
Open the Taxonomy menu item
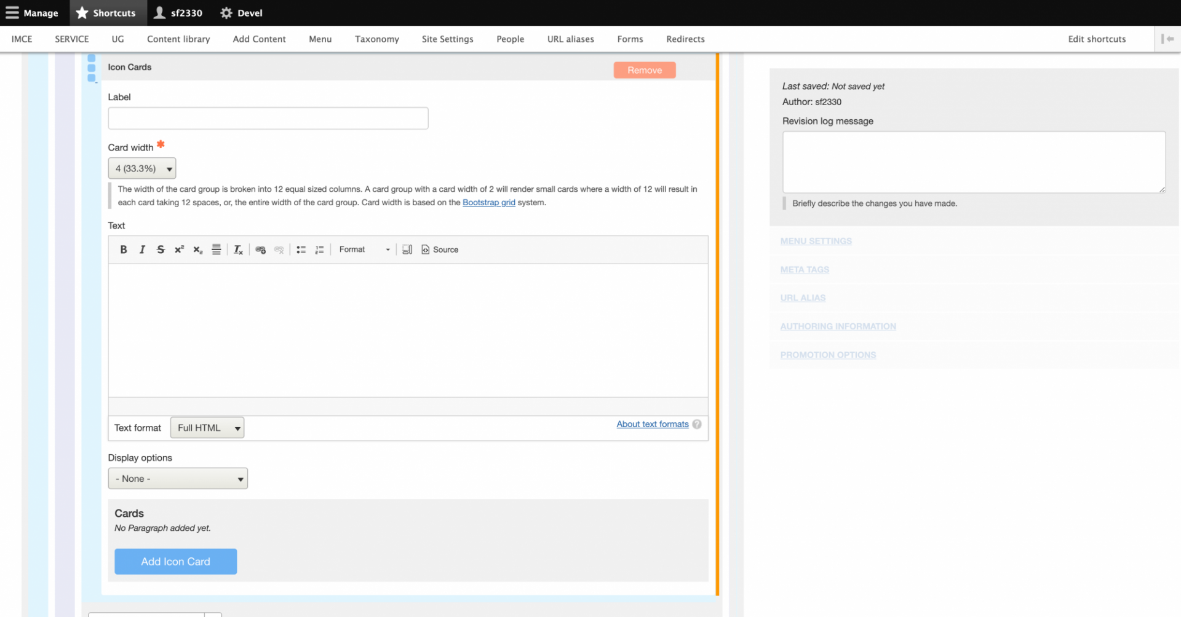[x=376, y=39]
